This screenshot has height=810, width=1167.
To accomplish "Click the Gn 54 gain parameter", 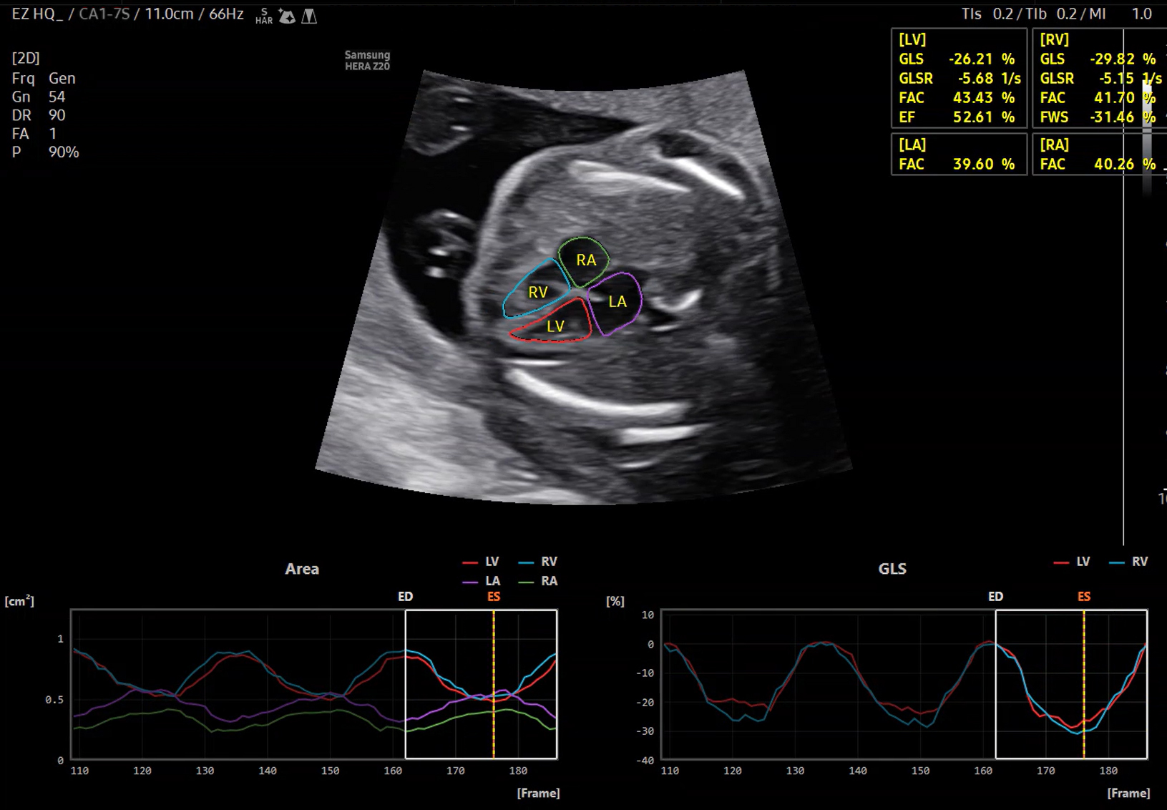I will (x=39, y=97).
